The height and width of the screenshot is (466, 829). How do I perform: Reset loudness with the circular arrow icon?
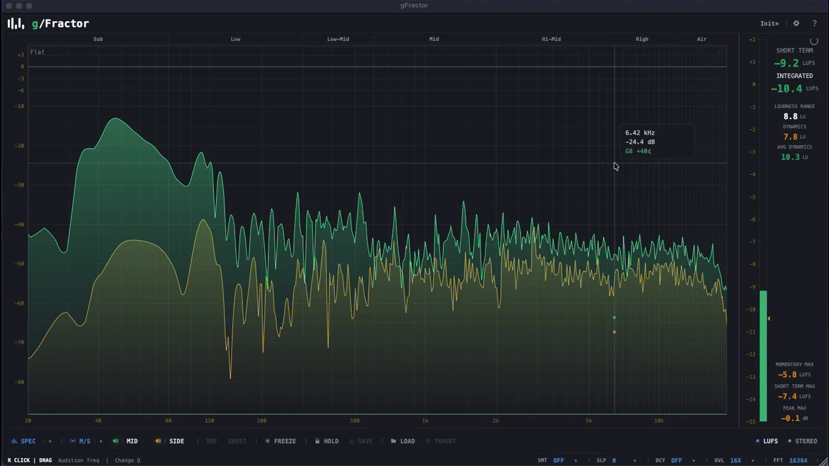814,41
